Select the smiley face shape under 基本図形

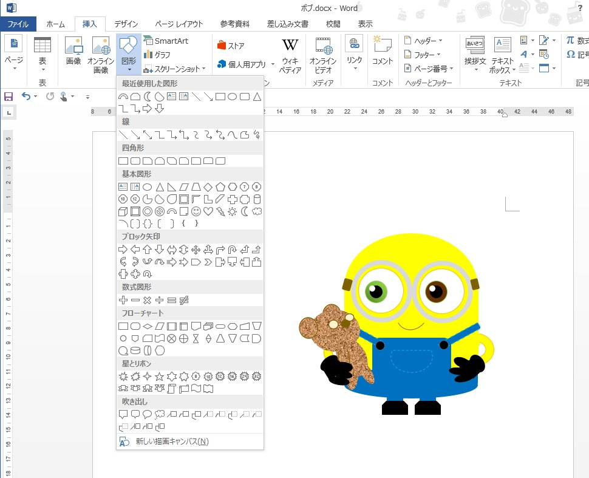(x=196, y=211)
